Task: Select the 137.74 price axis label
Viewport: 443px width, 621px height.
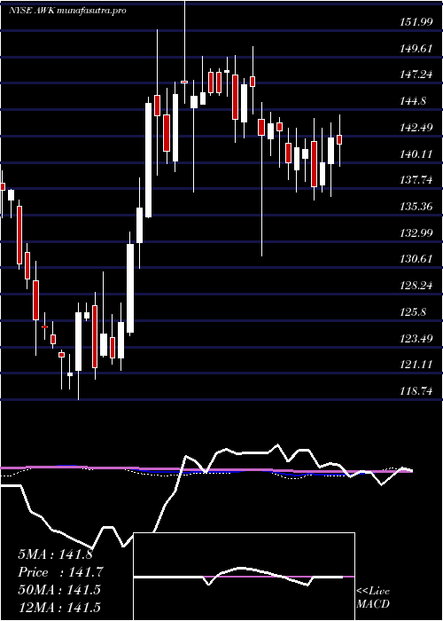Action: pyautogui.click(x=416, y=181)
